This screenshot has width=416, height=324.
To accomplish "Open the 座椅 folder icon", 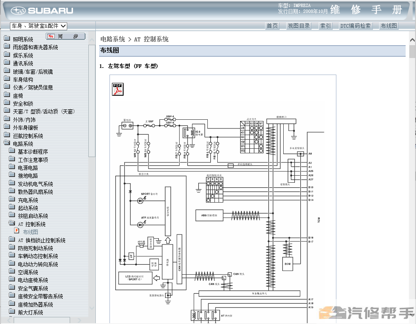I will 7,95.
